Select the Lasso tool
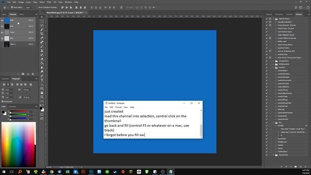The height and width of the screenshot is (175, 311). point(42,25)
